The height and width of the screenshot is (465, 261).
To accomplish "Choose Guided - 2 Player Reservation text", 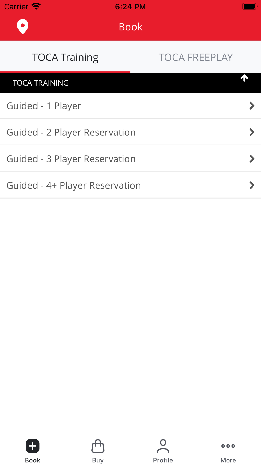I will [x=71, y=132].
